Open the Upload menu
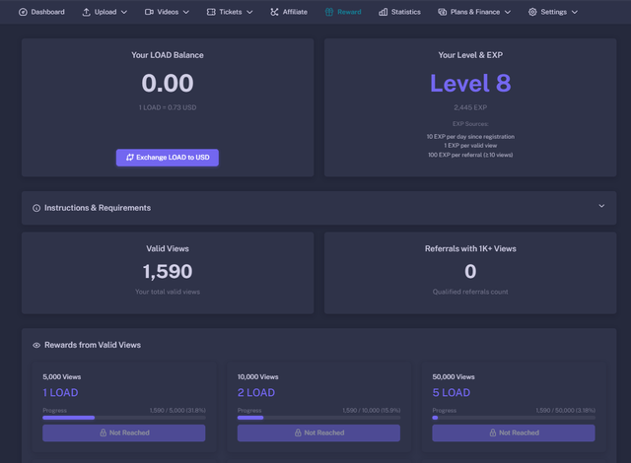This screenshot has width=631, height=463. pyautogui.click(x=105, y=12)
